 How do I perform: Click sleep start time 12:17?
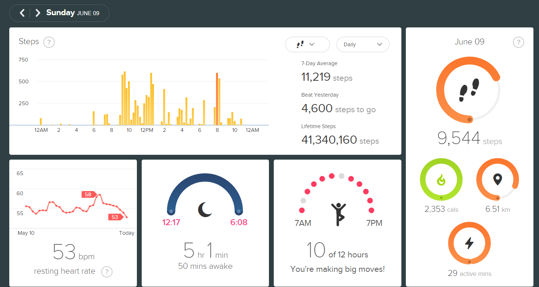click(171, 223)
